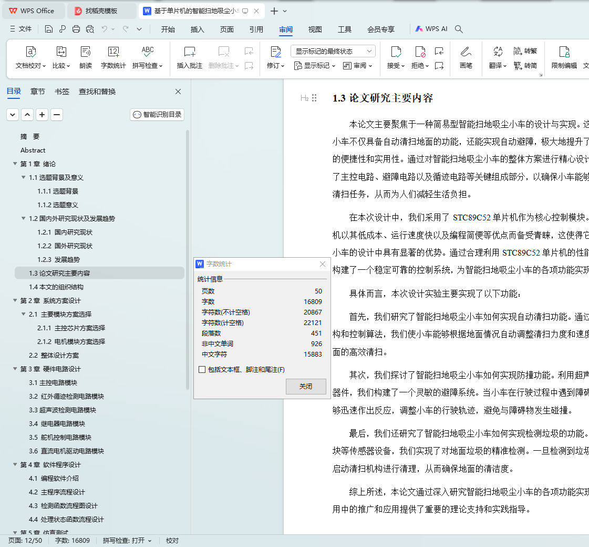Open the 拼写检查: 打开 status dropdown
589x547 pixels.
[127, 541]
